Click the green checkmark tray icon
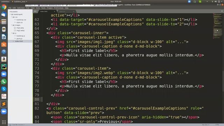 pos(200,1)
